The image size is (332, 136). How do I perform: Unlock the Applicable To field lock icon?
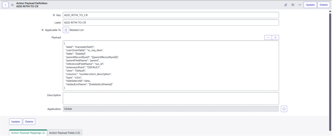66,30
